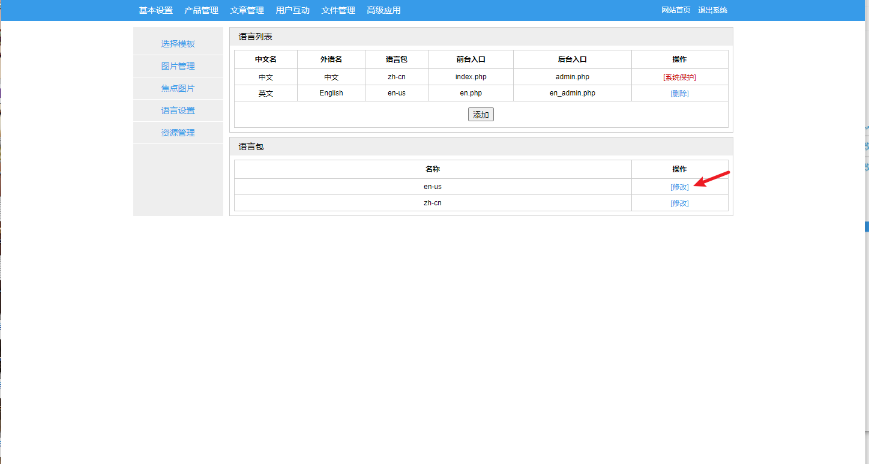
Task: Click the en.php cell
Action: point(471,93)
